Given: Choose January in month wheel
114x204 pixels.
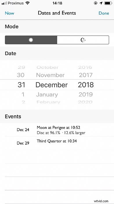Looking at the screenshot, I should 47,95.
